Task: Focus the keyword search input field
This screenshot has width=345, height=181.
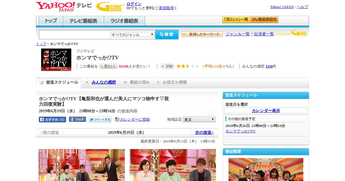Action: 74,34
